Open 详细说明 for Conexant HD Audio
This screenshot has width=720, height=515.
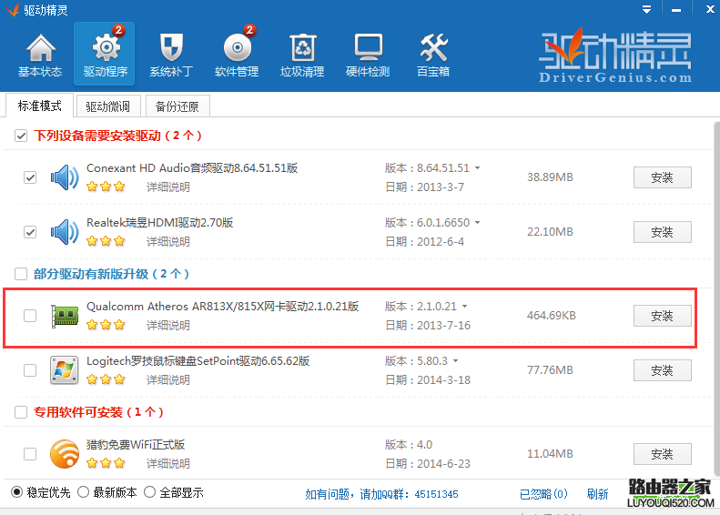click(168, 187)
